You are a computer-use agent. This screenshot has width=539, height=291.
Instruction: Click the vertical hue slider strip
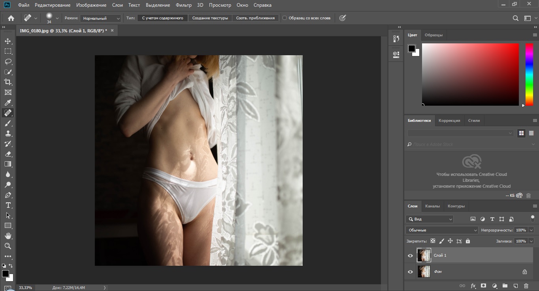[x=529, y=74]
